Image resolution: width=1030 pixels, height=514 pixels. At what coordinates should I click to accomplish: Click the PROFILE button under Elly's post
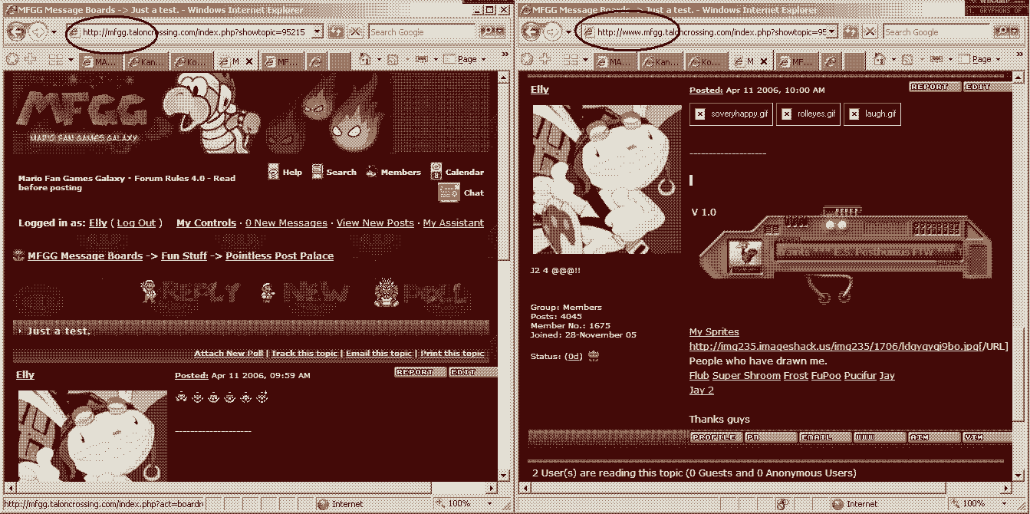(715, 437)
